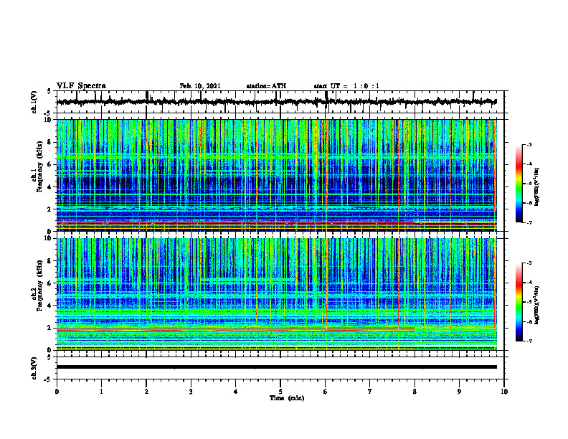
Task: Click inside the ch.1 spectrogram panel
Action: click(276, 175)
